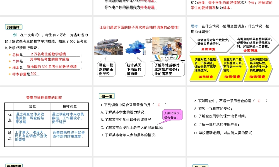Click the red heading 让我们通过下面的例子再次体会抽样调查的必要性
This screenshot has height=167, width=279.
(x=139, y=27)
